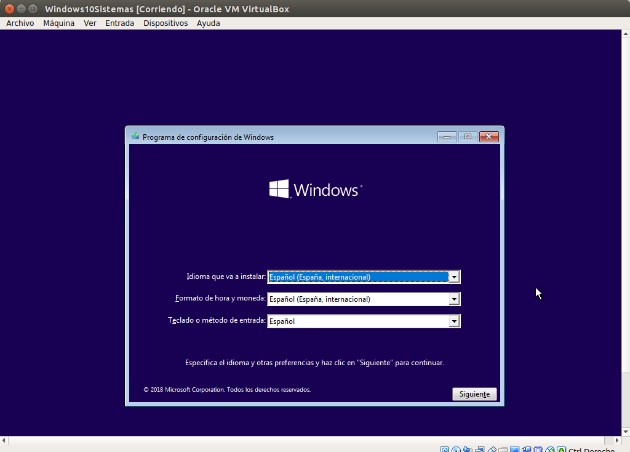This screenshot has height=452, width=630.
Task: Click the vertical scrollbar down arrow
Action: pos(626,432)
